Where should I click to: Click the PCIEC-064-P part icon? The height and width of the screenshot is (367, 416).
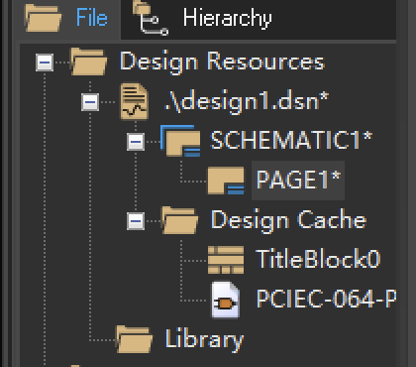(226, 300)
